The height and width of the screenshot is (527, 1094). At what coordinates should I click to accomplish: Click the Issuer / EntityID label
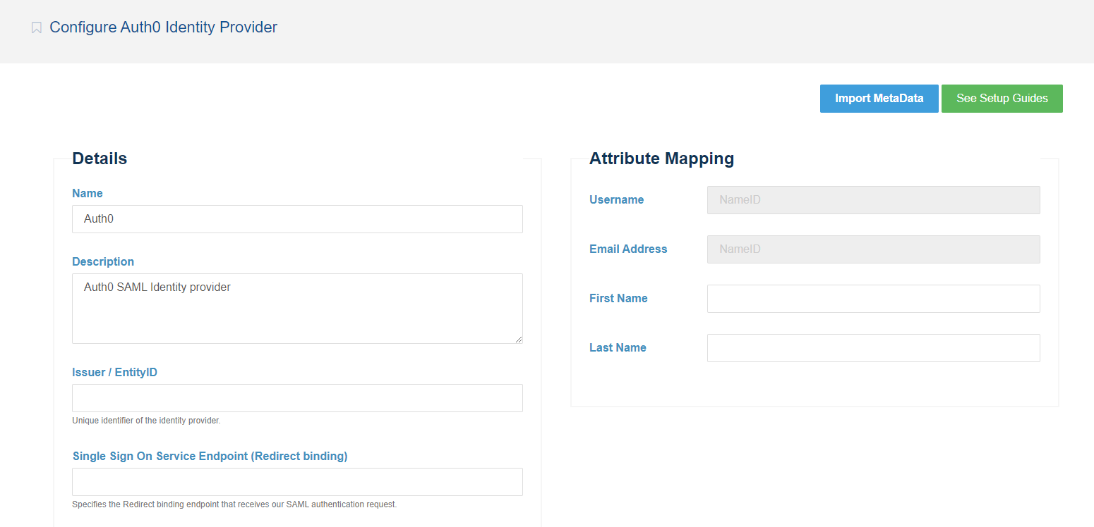(x=114, y=372)
